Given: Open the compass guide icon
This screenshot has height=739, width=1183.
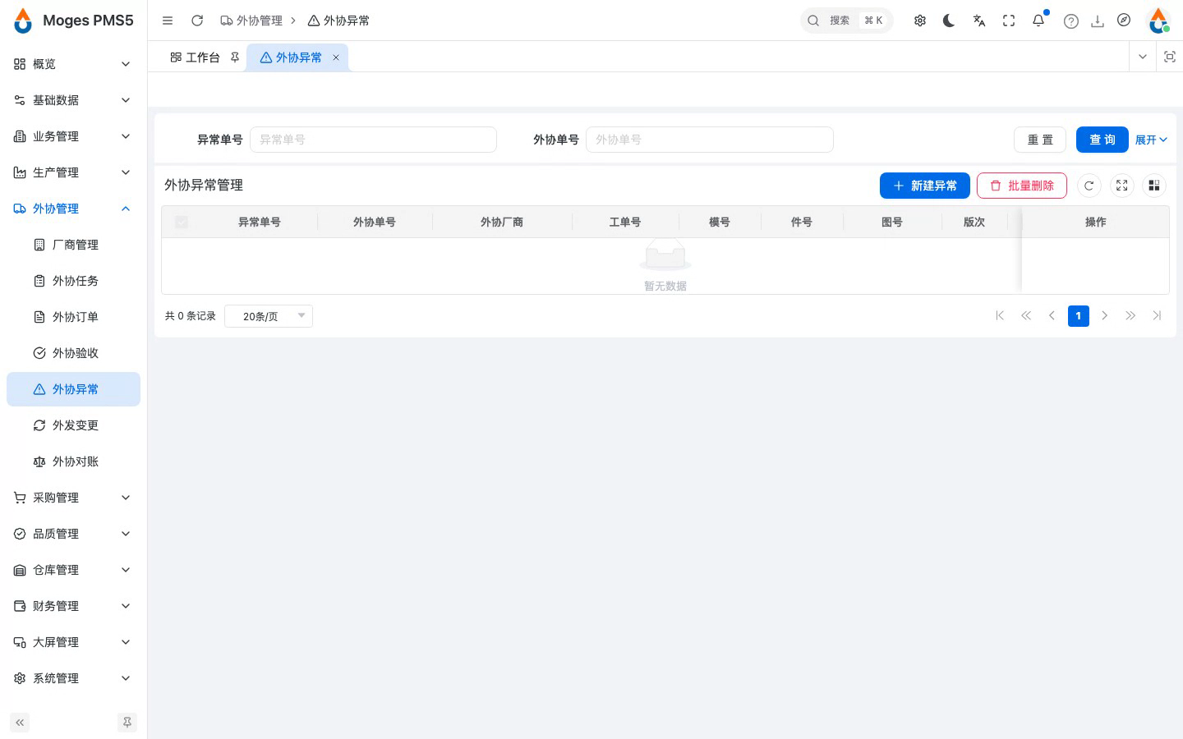Looking at the screenshot, I should (x=1124, y=21).
